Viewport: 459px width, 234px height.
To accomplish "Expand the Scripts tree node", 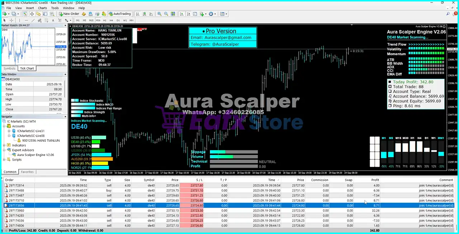I will point(4,160).
